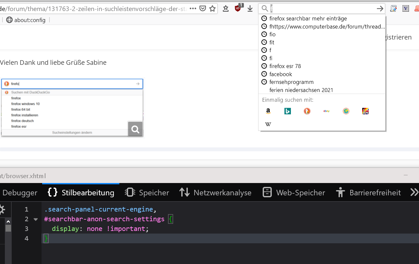Search once with Amazon engine icon
Screen dimensions: 419x264
[268, 111]
